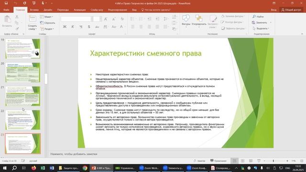Open the Раздел (Section) dropdown
Image resolution: width=306 pixels, height=172 pixels.
tap(47, 29)
